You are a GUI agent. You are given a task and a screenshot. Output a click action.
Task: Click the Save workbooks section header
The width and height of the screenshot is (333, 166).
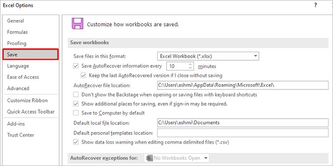point(198,42)
